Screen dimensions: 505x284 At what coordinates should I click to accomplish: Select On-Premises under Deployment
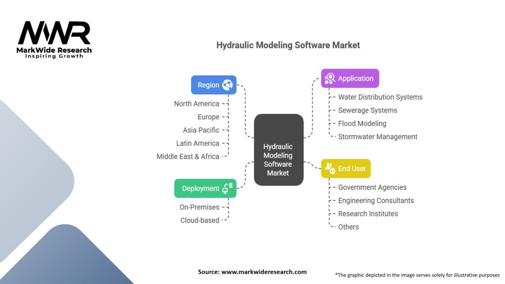[199, 207]
